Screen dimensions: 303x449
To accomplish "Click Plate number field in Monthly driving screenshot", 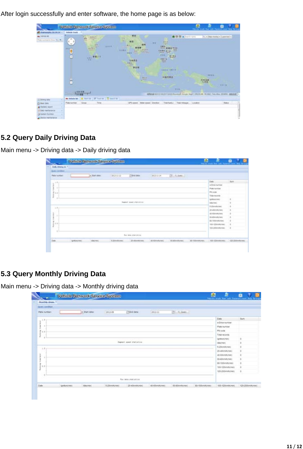I will pos(70,312).
